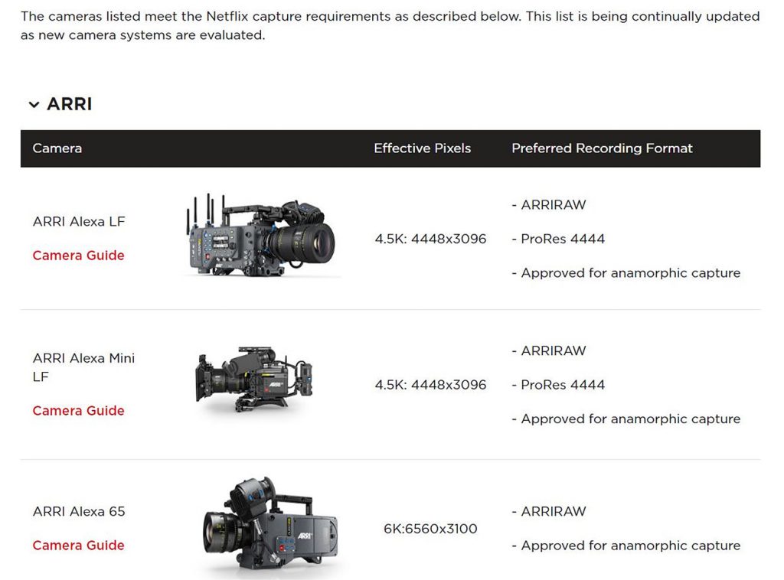Viewport: 784px width, 580px height.
Task: Select the ARRI Alexa 65 camera name
Action: pos(79,512)
